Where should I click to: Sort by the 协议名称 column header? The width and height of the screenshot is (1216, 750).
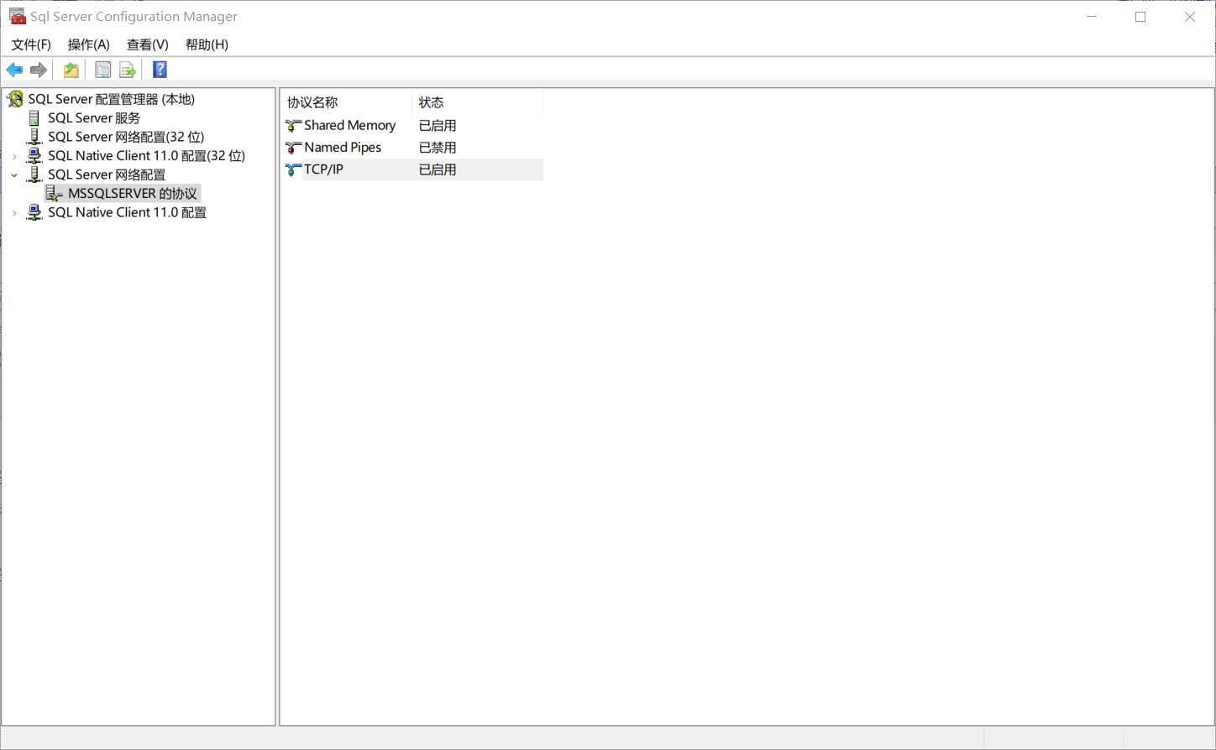tap(346, 102)
